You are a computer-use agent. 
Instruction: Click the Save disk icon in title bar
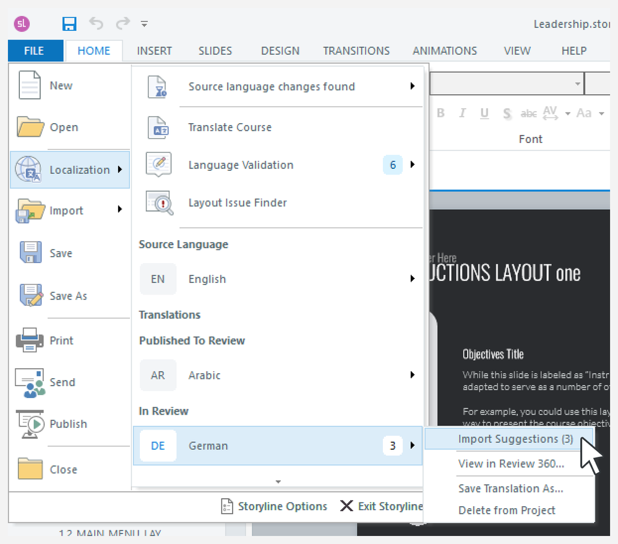(x=69, y=24)
